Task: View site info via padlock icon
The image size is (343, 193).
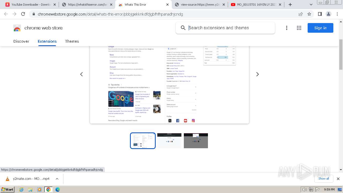Action: pos(33,14)
